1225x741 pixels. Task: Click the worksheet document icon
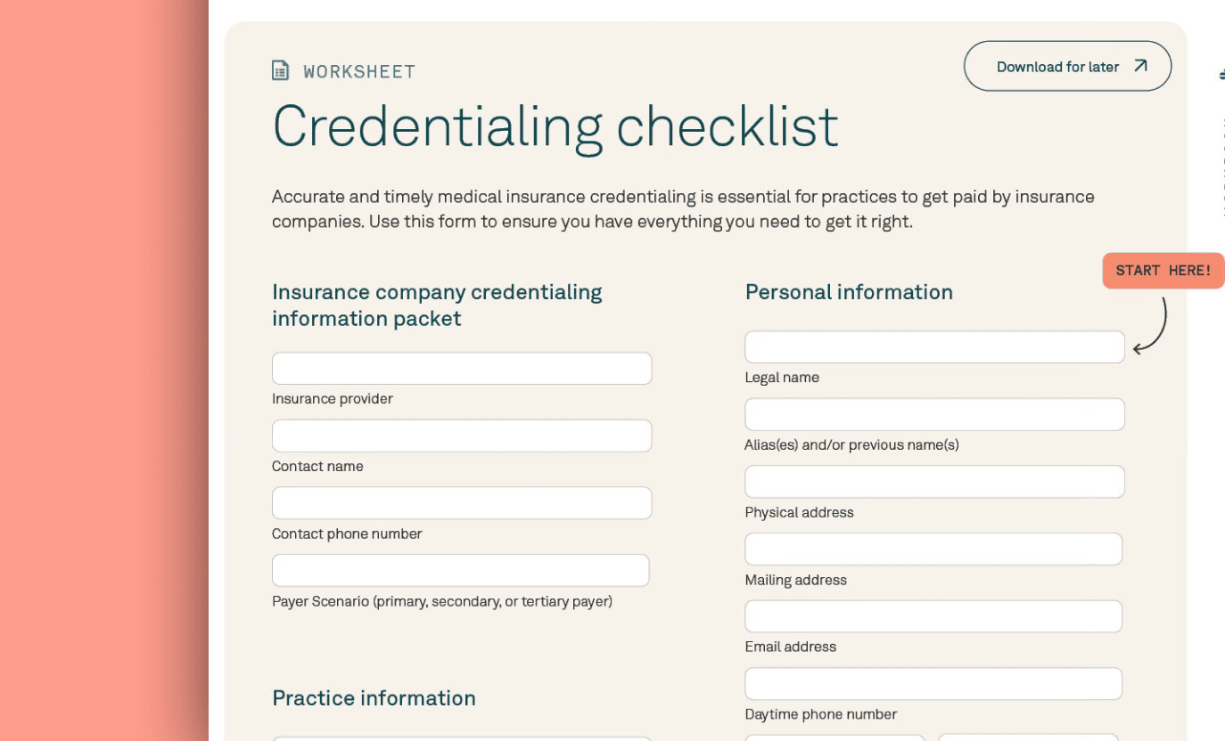(280, 70)
